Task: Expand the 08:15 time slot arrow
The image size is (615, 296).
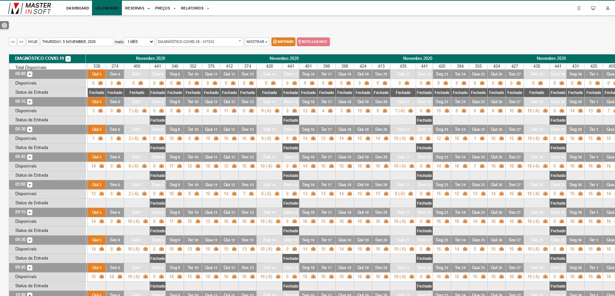Action: pos(30,102)
